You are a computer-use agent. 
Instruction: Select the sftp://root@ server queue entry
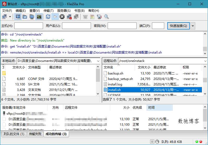click(25, 113)
